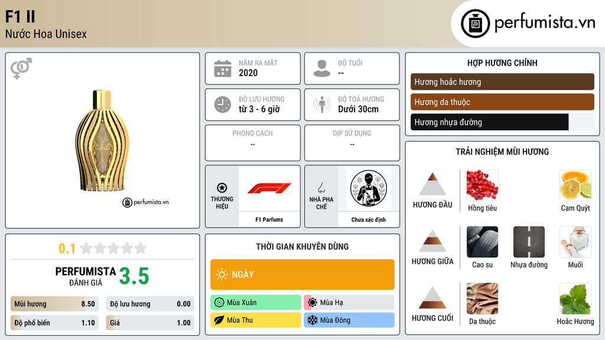Click the leaf icon beside Mùa Thu
Screen dimensions: 605x340
pyautogui.click(x=219, y=320)
